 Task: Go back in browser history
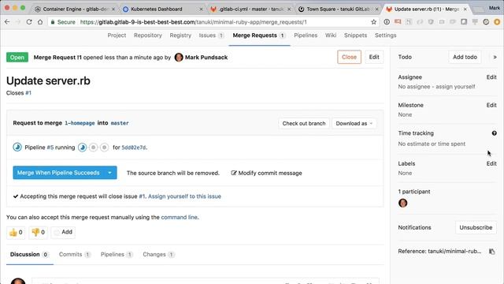tap(7, 22)
